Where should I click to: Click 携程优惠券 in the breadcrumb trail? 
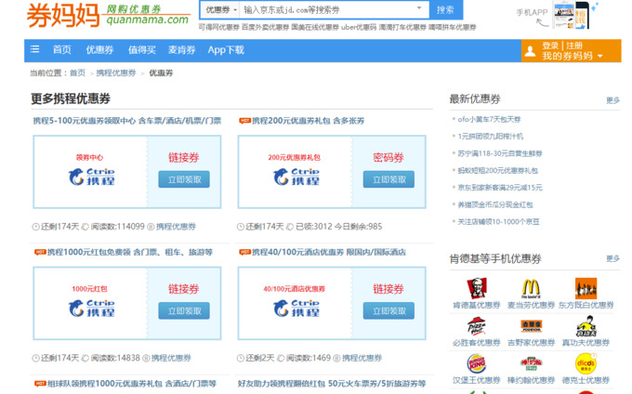tap(116, 72)
